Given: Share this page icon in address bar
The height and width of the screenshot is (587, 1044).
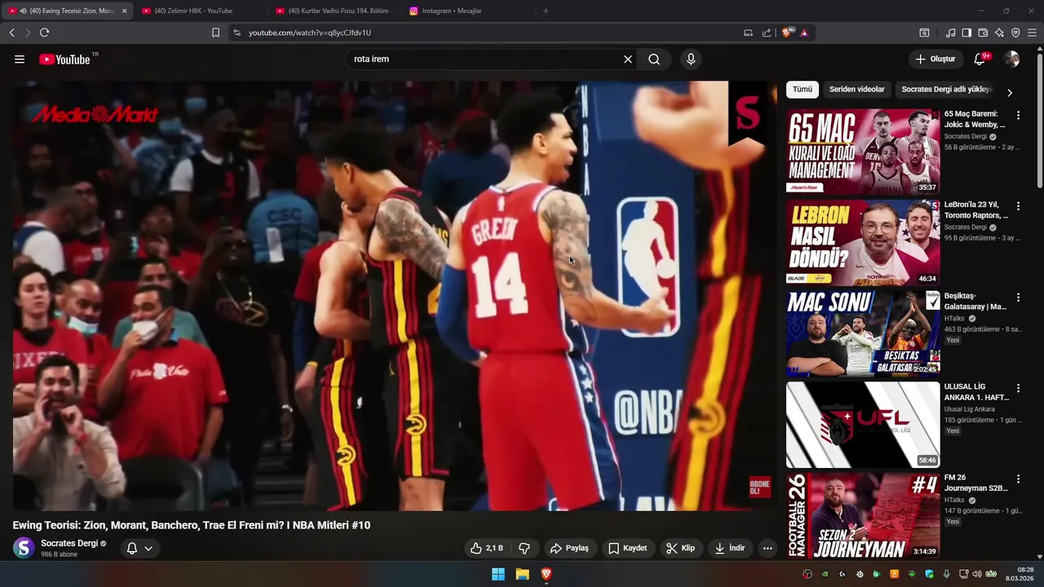Looking at the screenshot, I should point(767,33).
